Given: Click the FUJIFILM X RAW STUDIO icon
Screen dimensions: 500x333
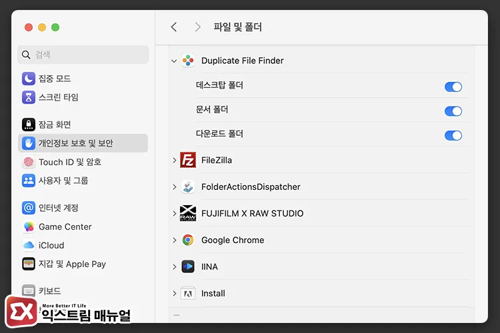Looking at the screenshot, I should click(188, 213).
